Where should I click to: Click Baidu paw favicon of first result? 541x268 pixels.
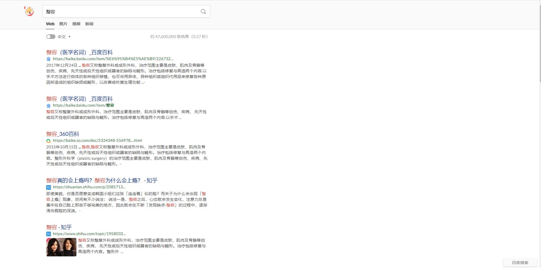(49, 59)
